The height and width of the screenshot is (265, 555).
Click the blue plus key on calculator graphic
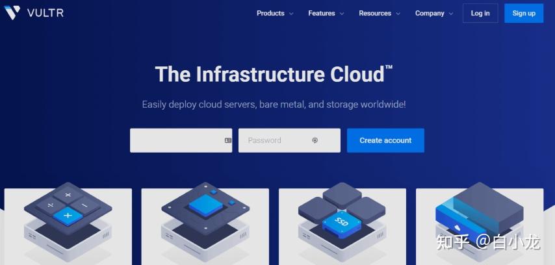click(x=68, y=216)
